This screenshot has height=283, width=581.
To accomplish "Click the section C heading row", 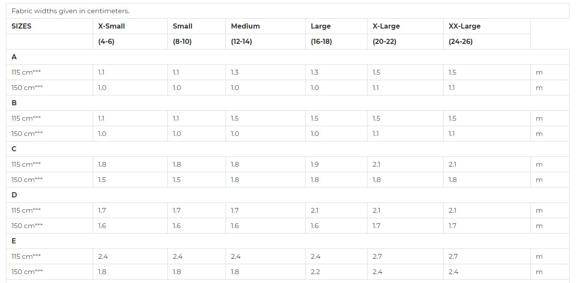I will click(288, 149).
